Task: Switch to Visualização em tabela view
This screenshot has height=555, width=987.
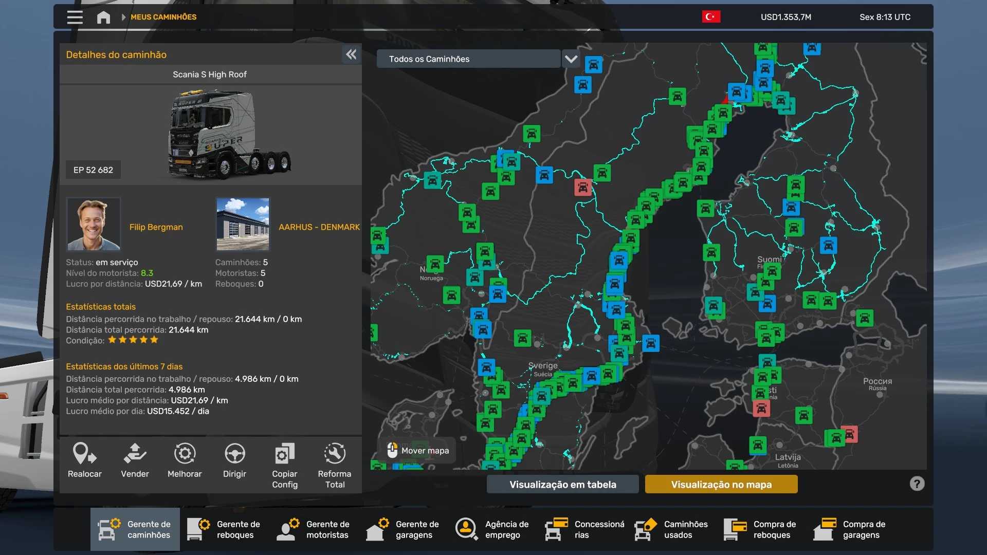Action: (x=562, y=484)
